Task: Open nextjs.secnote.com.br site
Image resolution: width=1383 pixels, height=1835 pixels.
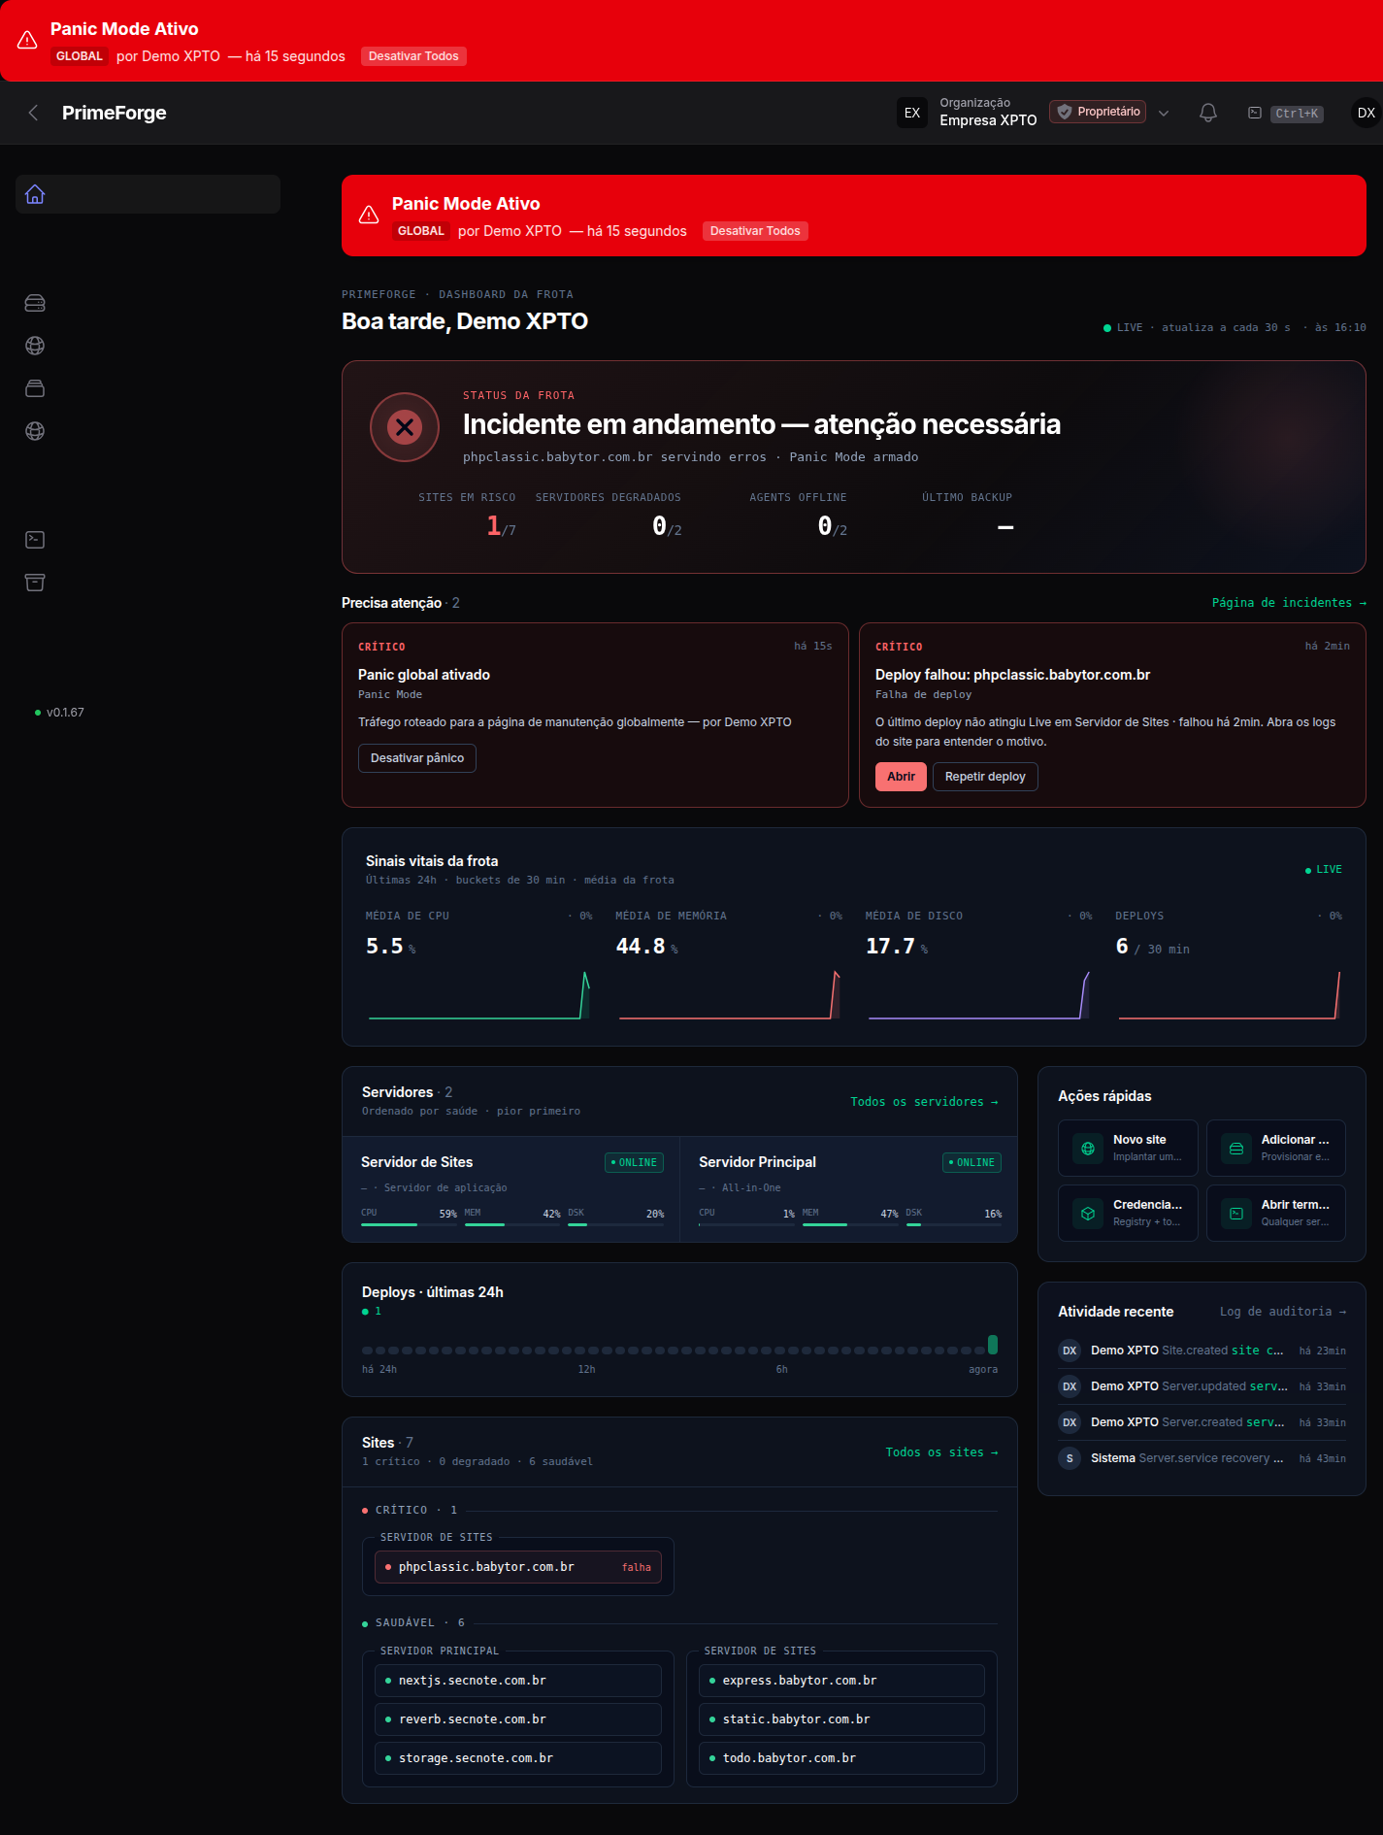Action: click(518, 1681)
